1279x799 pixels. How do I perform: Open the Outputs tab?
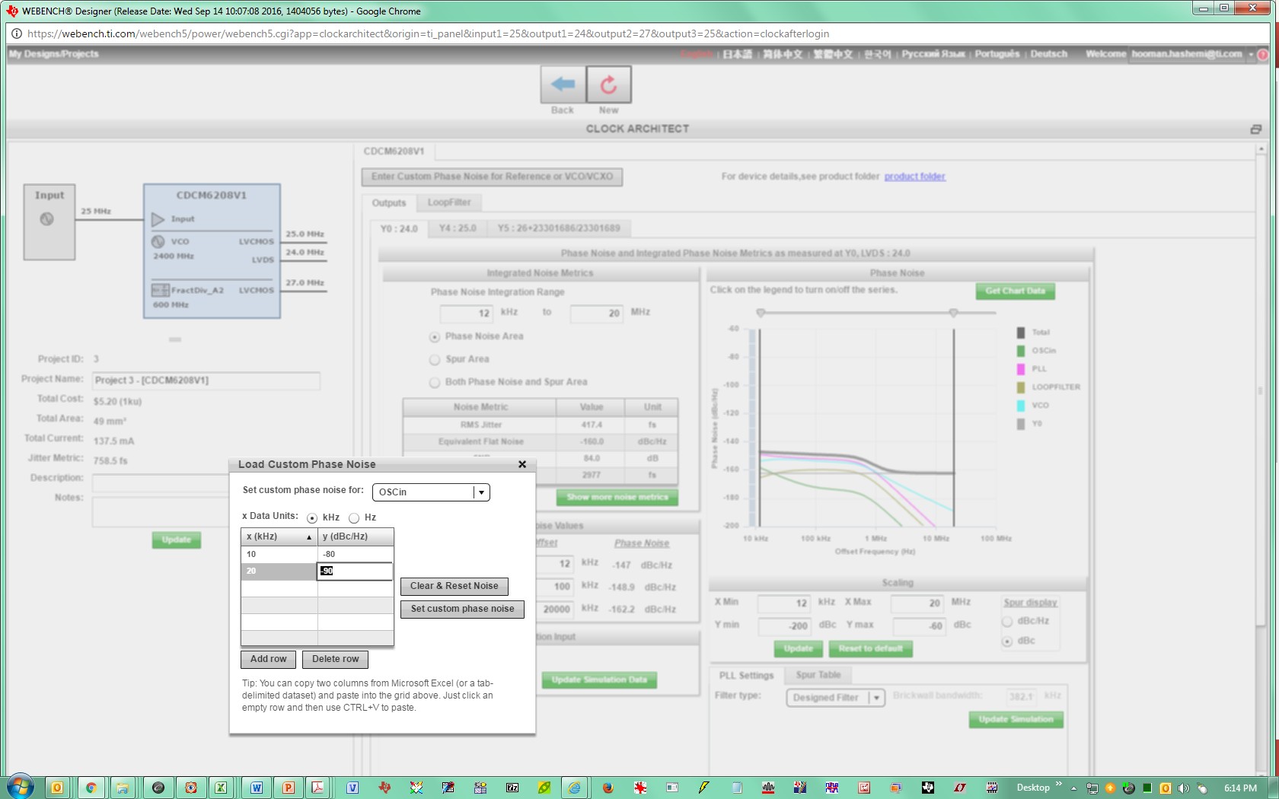coord(389,203)
